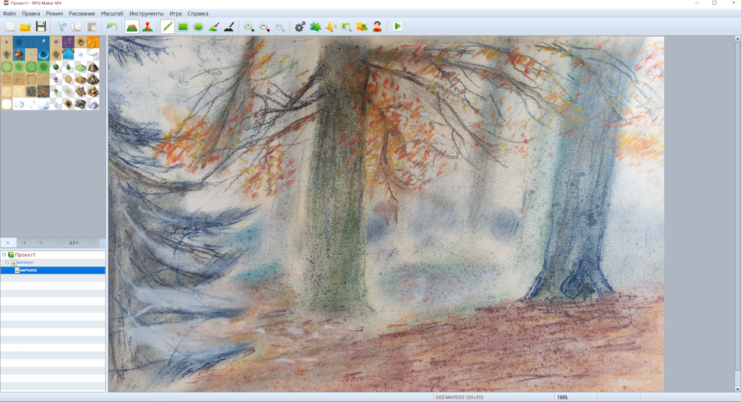Switch to Event editing mode
Image resolution: width=741 pixels, height=402 pixels.
tap(148, 27)
